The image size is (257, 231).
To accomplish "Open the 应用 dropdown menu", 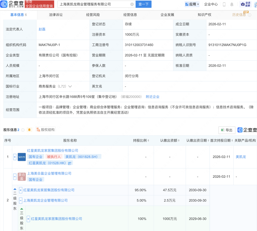I will pyautogui.click(x=192, y=4).
